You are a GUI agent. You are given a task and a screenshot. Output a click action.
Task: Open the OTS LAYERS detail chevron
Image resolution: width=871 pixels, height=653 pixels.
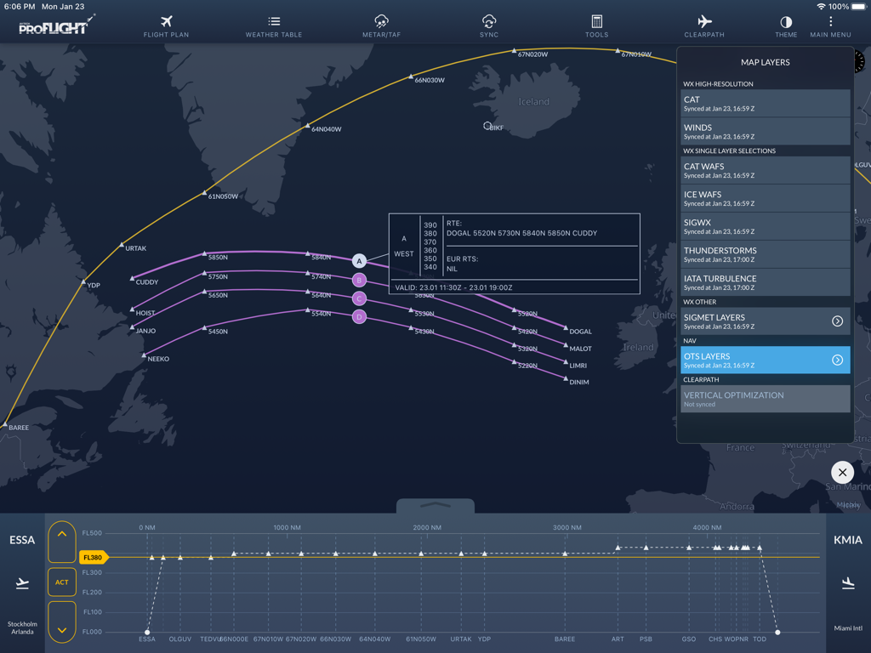tap(837, 360)
